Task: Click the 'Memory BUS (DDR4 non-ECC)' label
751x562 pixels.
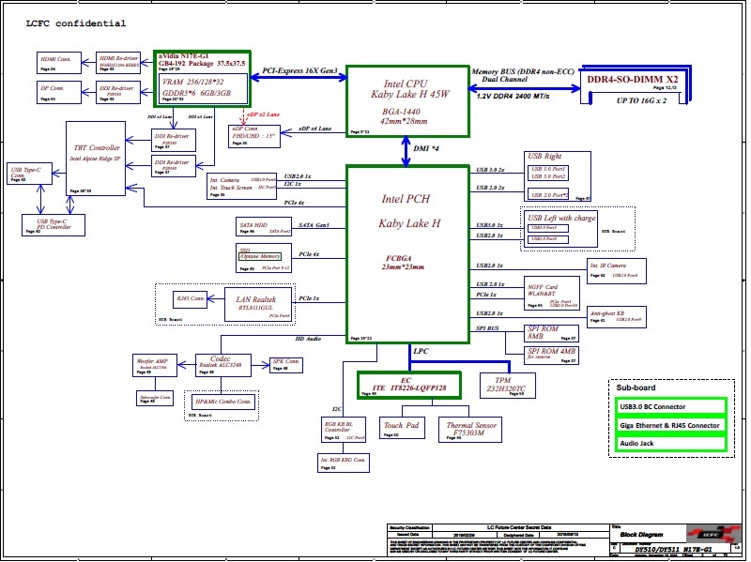Action: pos(523,71)
